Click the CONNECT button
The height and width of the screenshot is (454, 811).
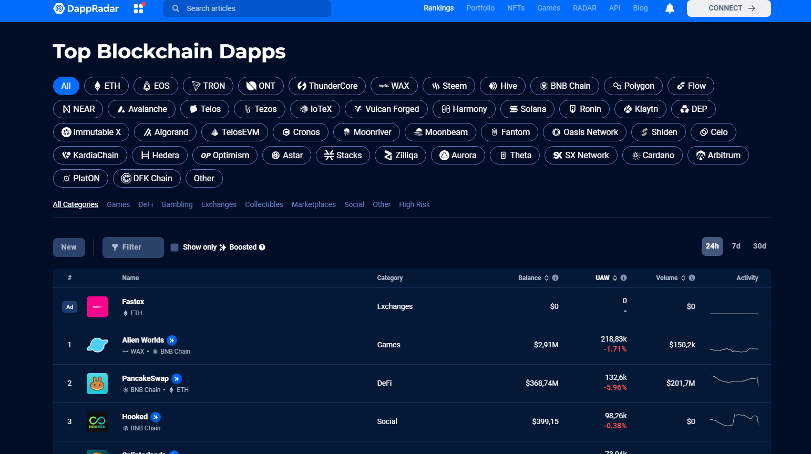[728, 8]
